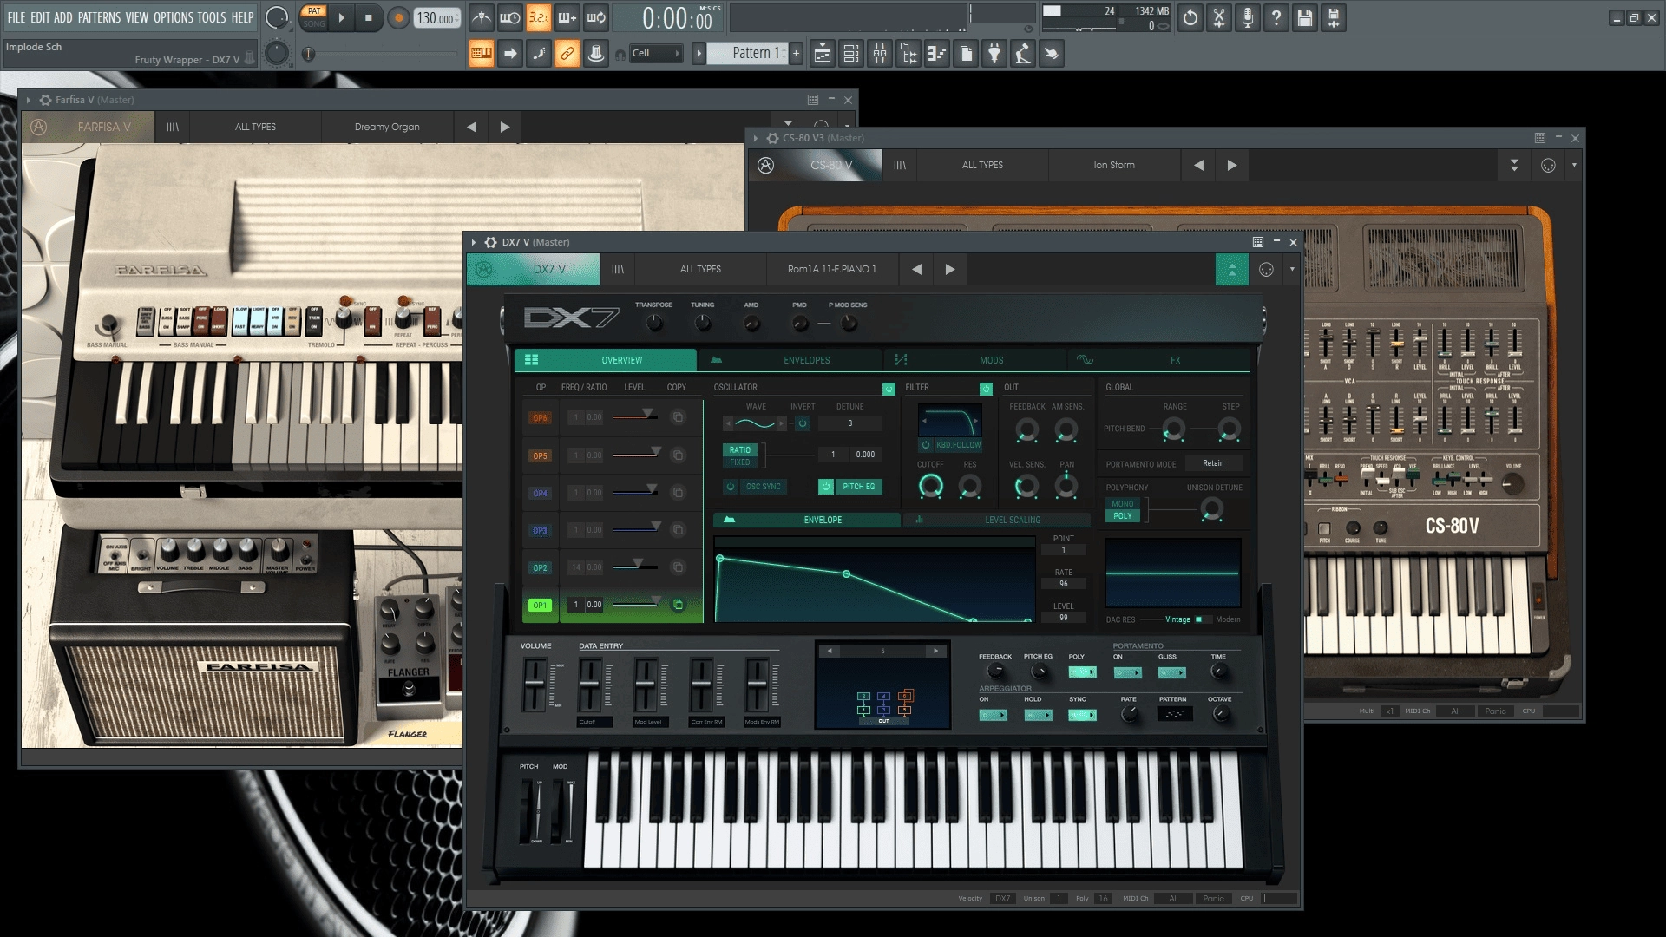This screenshot has width=1666, height=937.
Task: Toggle the OSCILLATOR power button
Action: (x=889, y=389)
